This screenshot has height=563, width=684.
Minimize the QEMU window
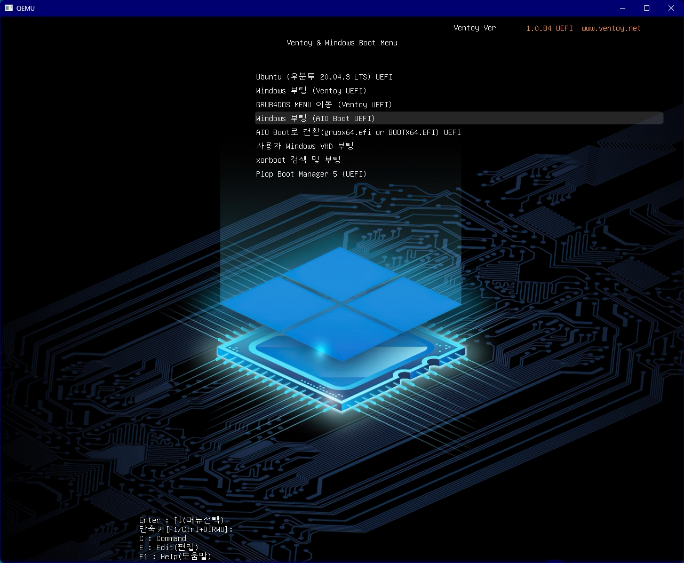coord(622,8)
